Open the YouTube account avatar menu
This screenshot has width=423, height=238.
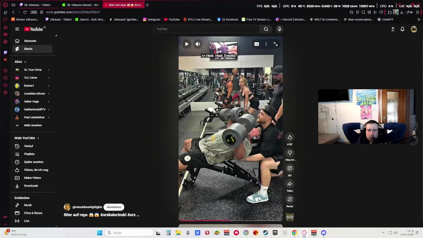click(x=414, y=29)
